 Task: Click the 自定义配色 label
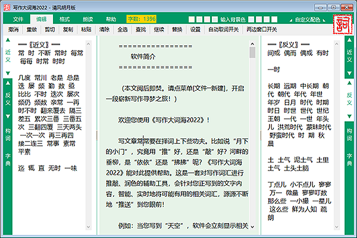308,20
